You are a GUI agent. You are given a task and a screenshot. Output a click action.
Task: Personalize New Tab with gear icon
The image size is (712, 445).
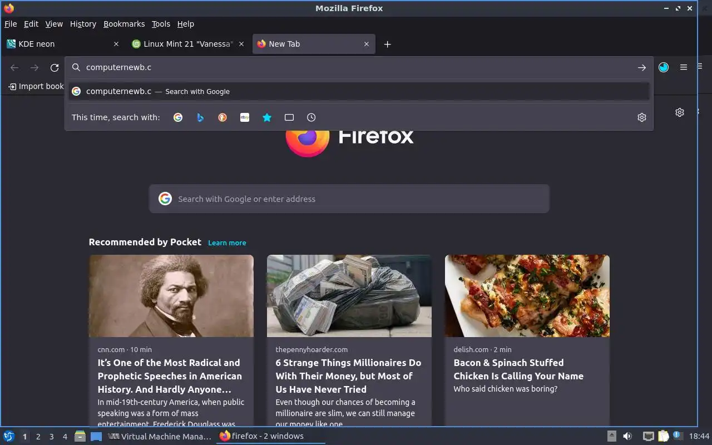680,112
